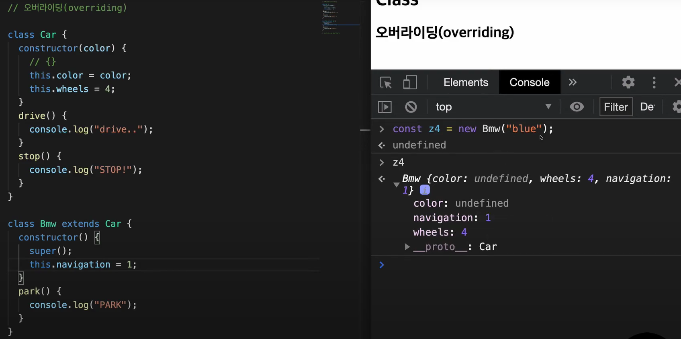The height and width of the screenshot is (339, 681).
Task: Click the '오버라이딩(overriding)' page heading
Action: (445, 32)
